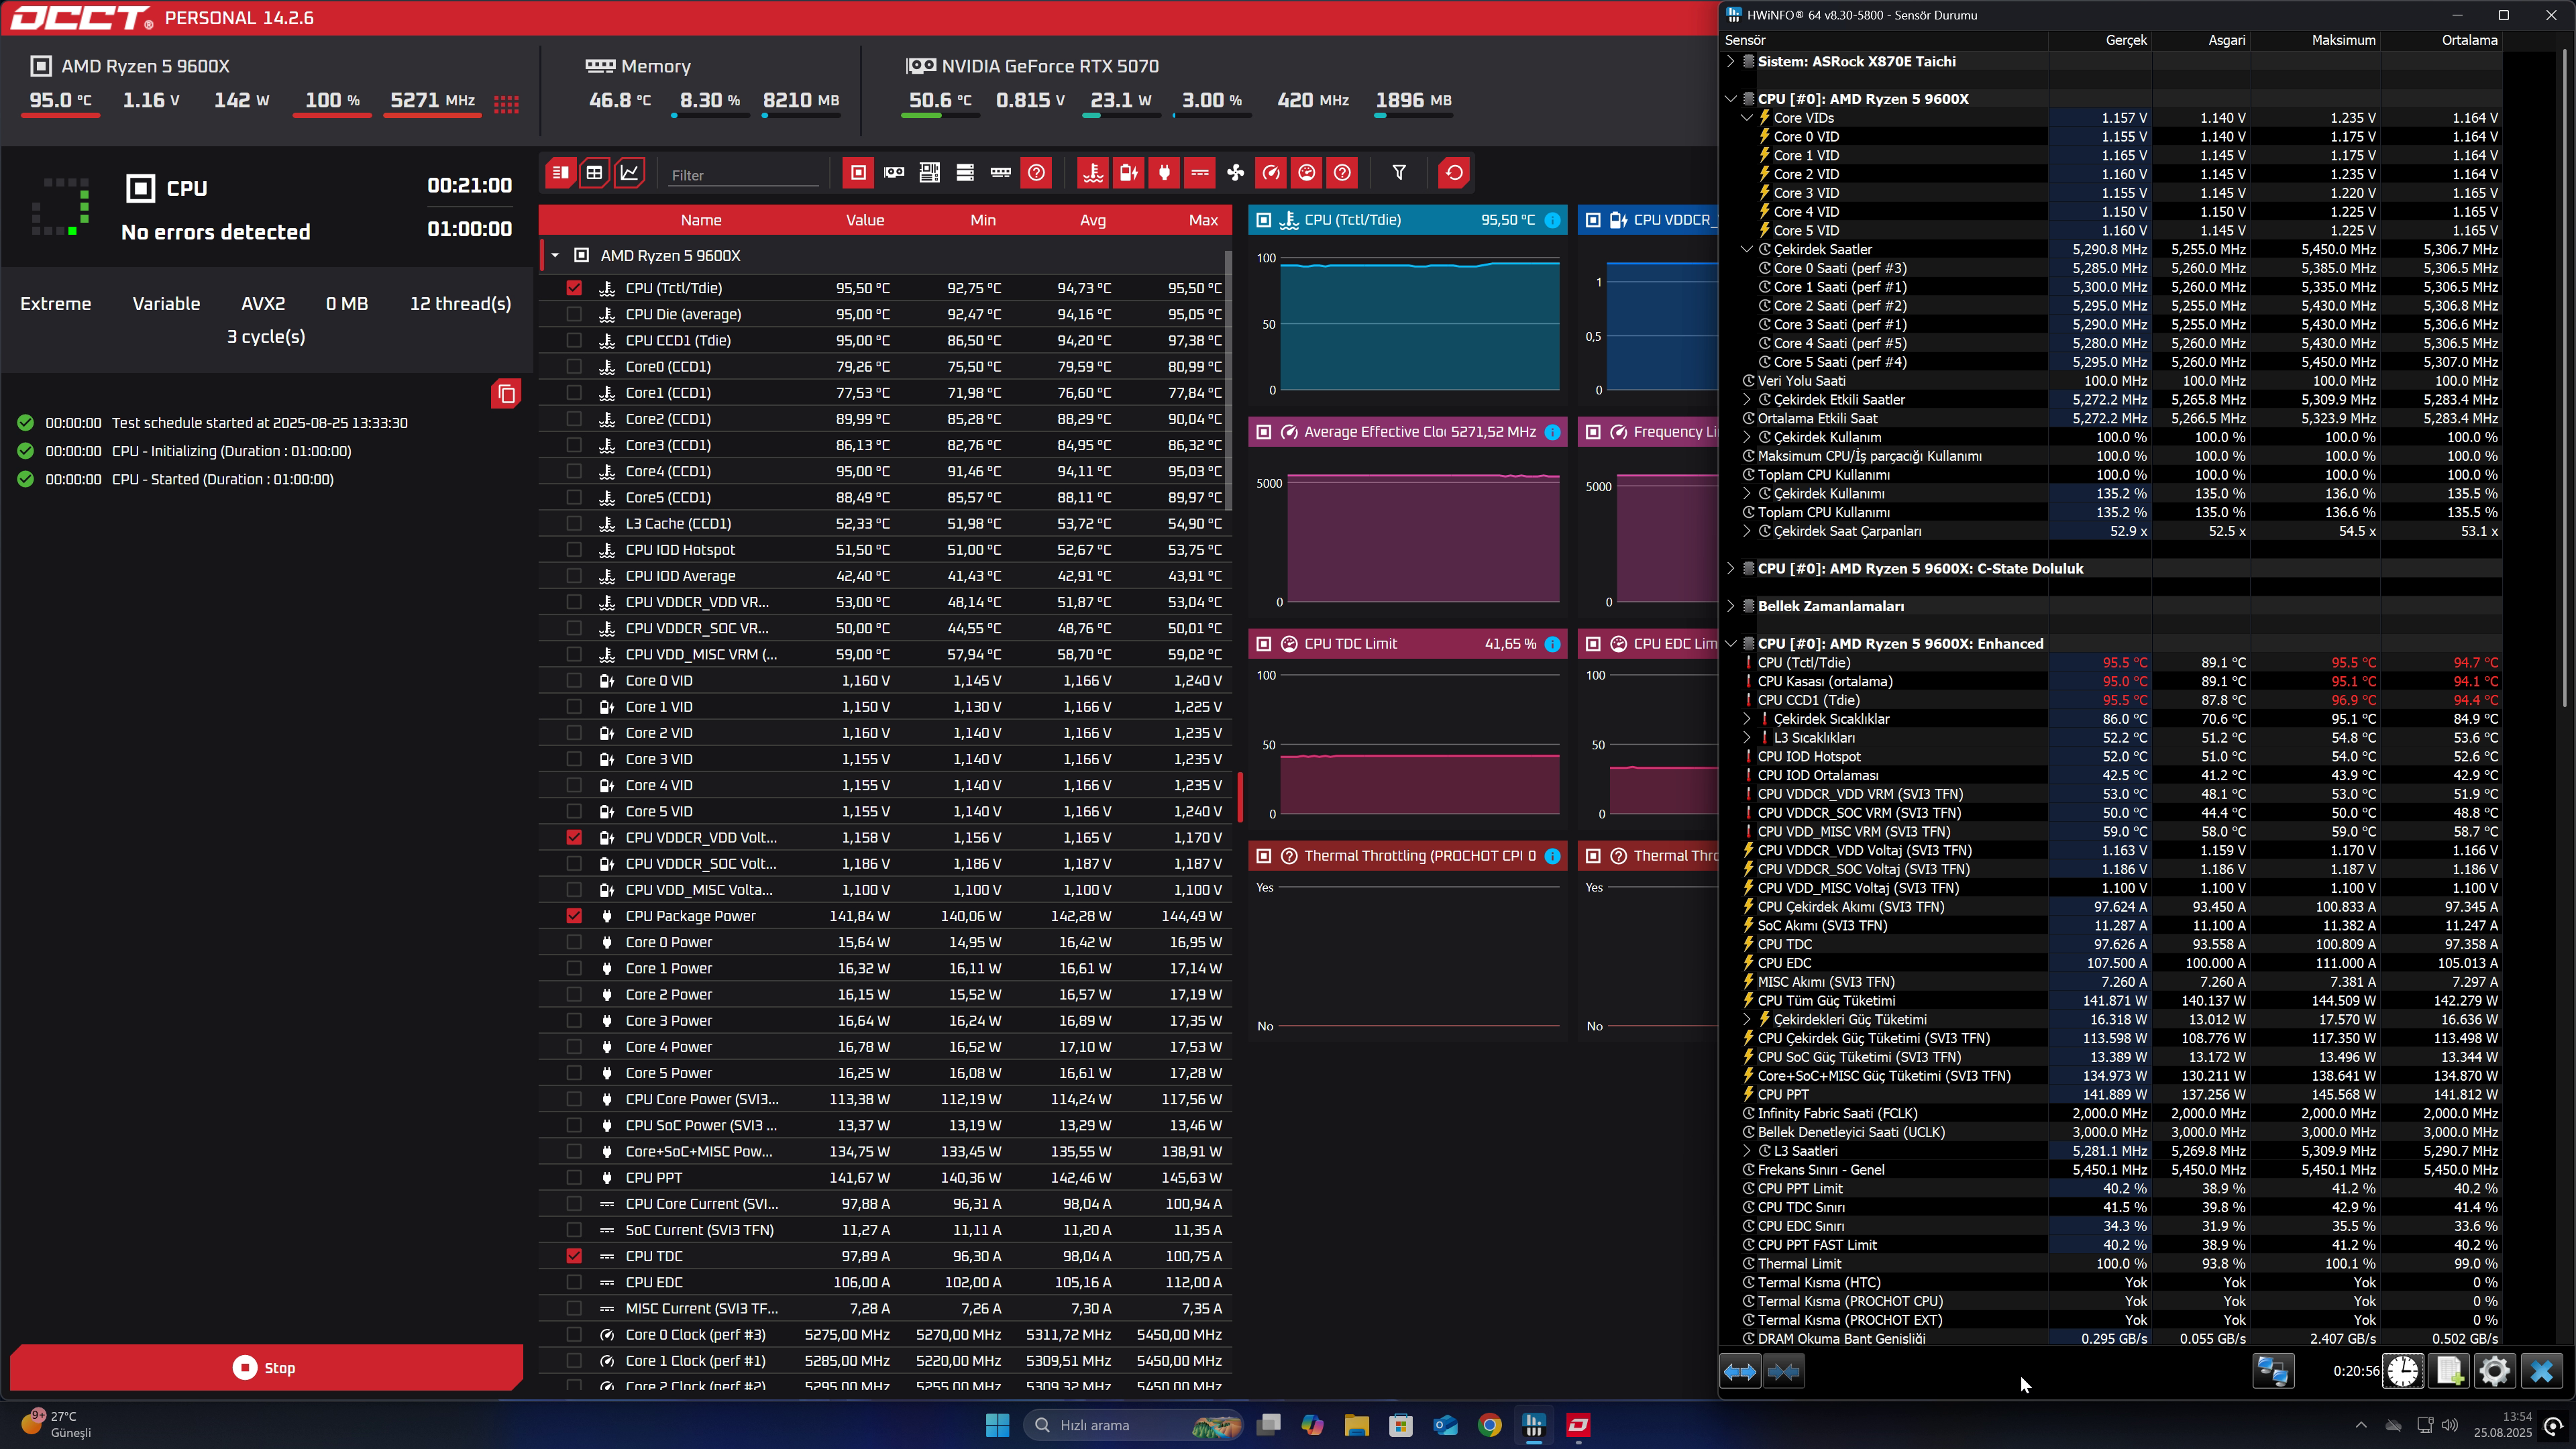Uncheck the CPU TDC checkbox
Viewport: 2576px width, 1449px height.
(574, 1256)
